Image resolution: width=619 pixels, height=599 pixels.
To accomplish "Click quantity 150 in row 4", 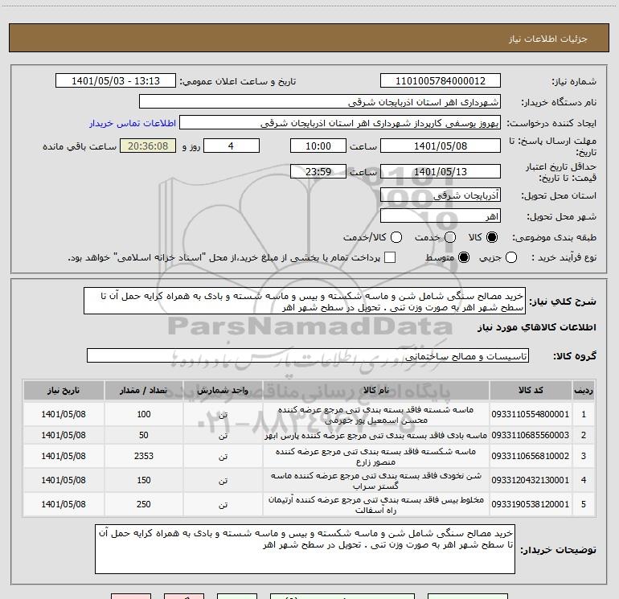I will point(144,480).
